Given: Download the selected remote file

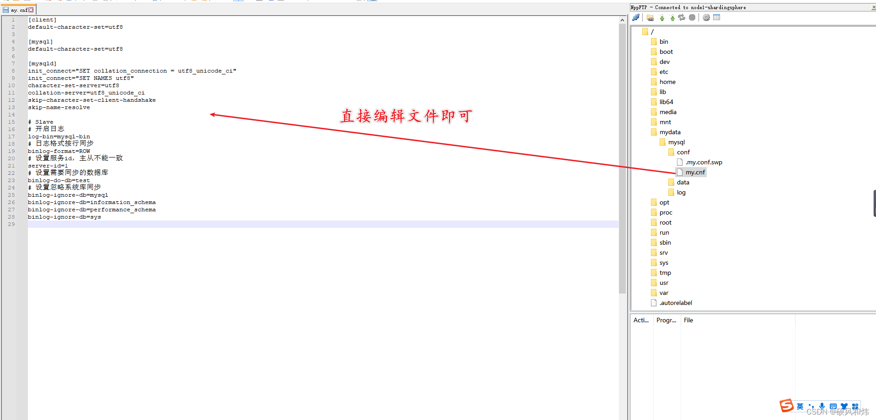Looking at the screenshot, I should click(662, 17).
